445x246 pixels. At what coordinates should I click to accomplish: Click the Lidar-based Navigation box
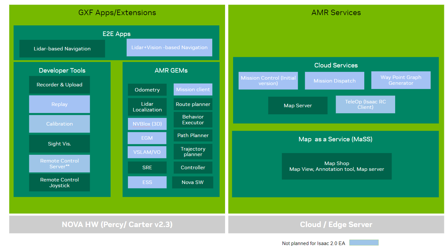point(62,49)
